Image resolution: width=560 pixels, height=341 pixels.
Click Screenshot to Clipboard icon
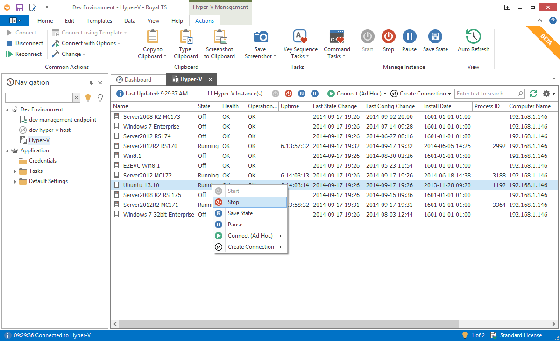[x=220, y=37]
